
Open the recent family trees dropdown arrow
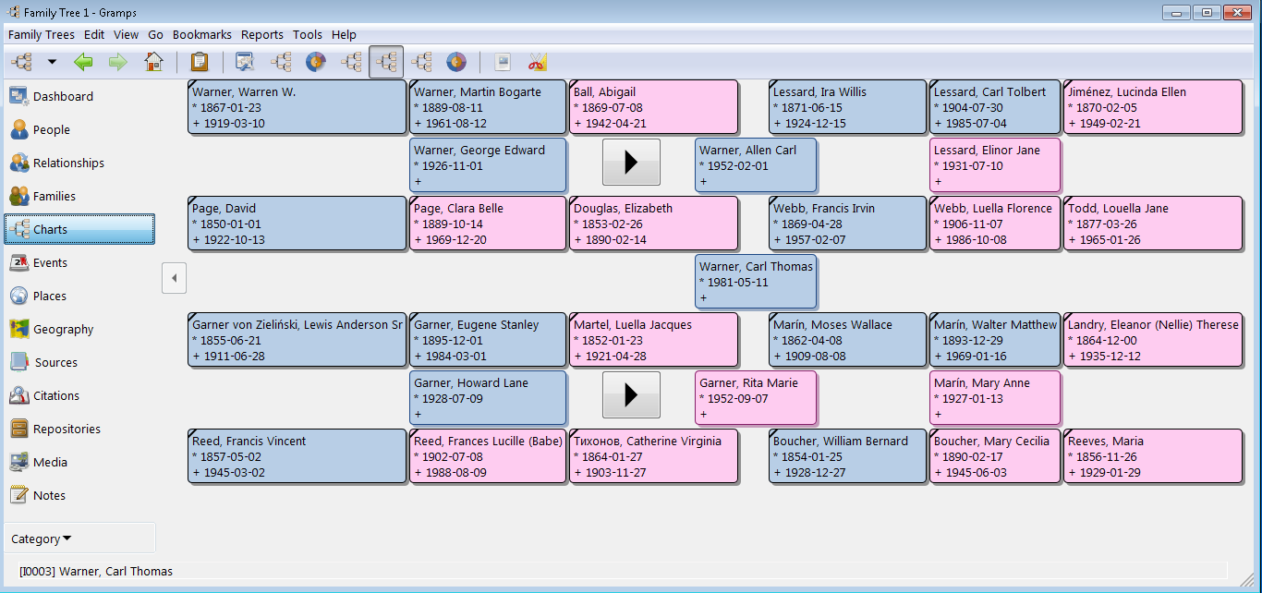(x=52, y=62)
